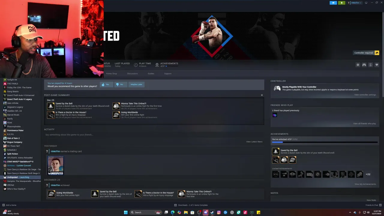Viewport: 384px width, 216px height.
Task: Click Add a Game at bottom left
Action: point(9,205)
